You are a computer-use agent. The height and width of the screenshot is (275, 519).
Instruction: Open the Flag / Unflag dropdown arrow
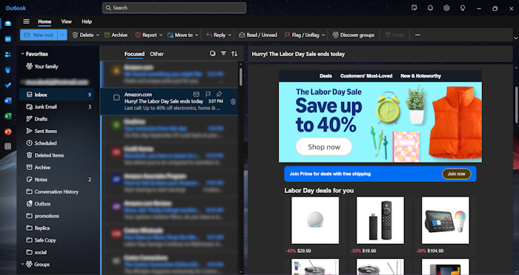click(323, 35)
